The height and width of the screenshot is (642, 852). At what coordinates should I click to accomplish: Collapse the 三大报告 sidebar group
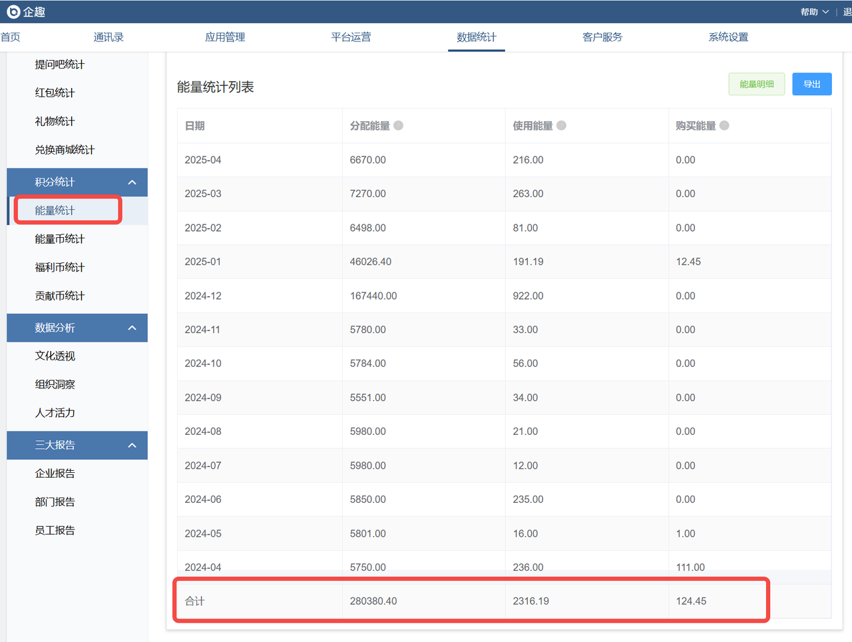tap(132, 446)
